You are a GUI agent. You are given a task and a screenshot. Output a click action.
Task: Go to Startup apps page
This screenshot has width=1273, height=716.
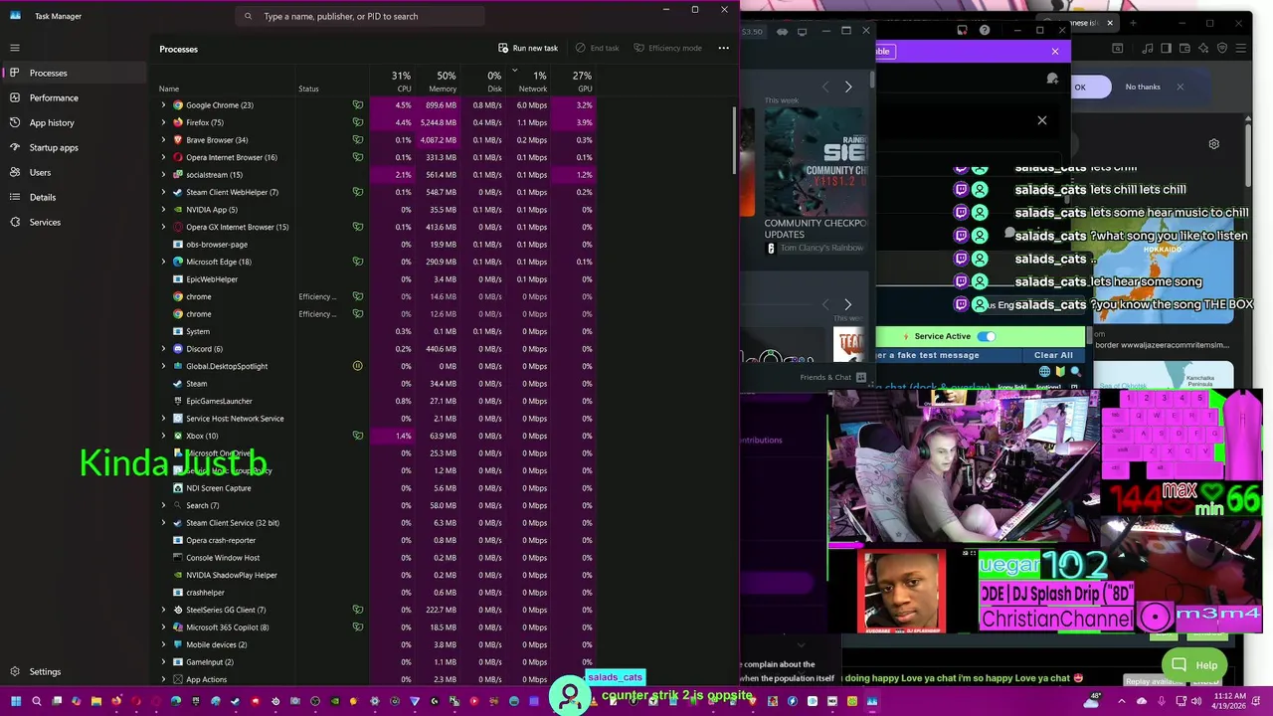pos(74,147)
